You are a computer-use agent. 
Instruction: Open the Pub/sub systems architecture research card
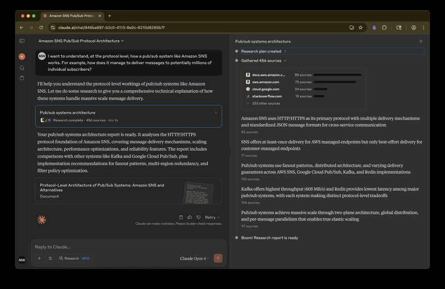[128, 116]
